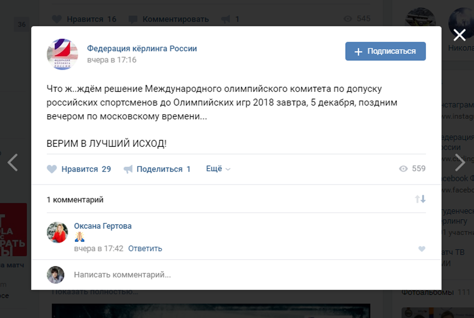Click background Нравится 16 heart button
The image size is (474, 318).
(x=84, y=19)
